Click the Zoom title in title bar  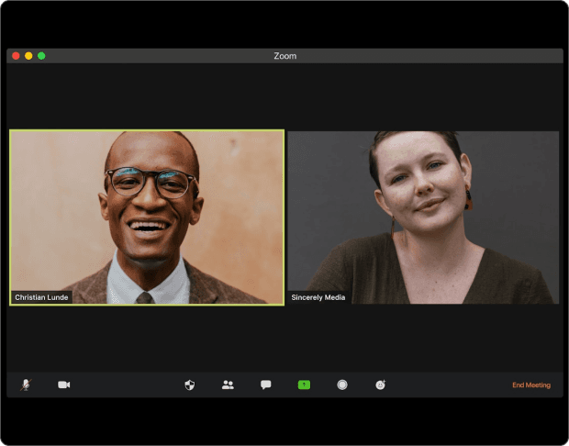(284, 56)
